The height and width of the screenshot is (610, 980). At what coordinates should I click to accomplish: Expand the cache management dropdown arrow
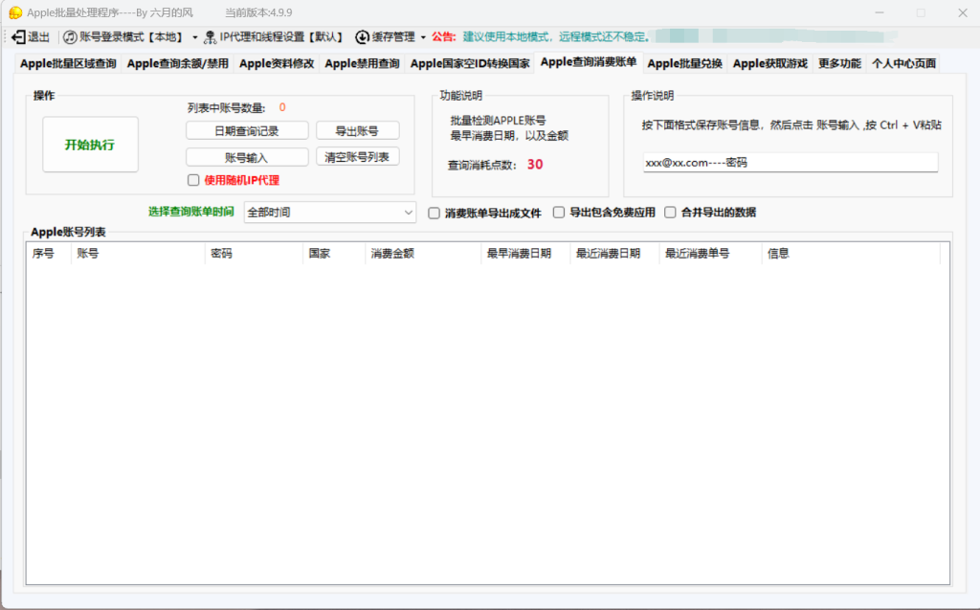click(x=423, y=37)
